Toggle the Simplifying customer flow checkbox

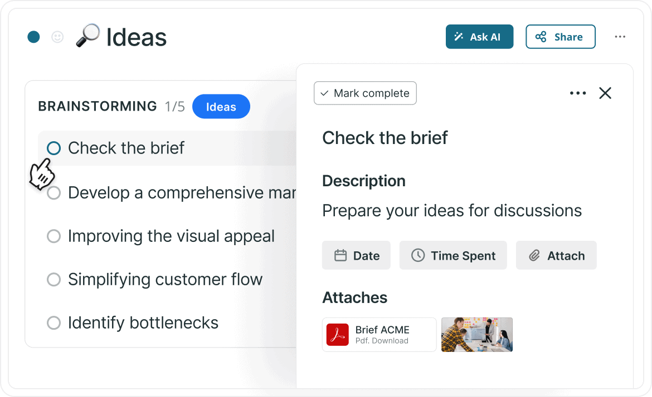tap(53, 279)
